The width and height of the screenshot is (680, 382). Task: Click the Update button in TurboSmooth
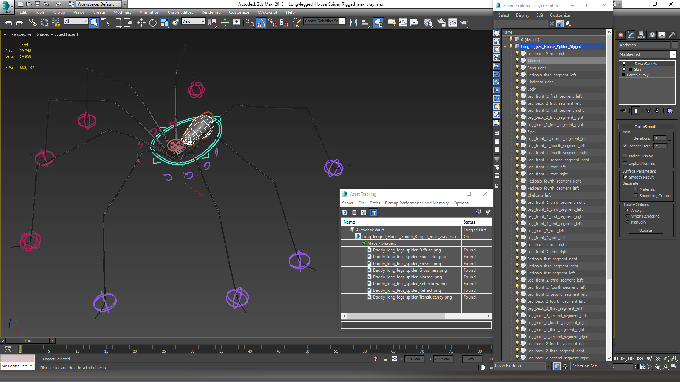tap(645, 230)
